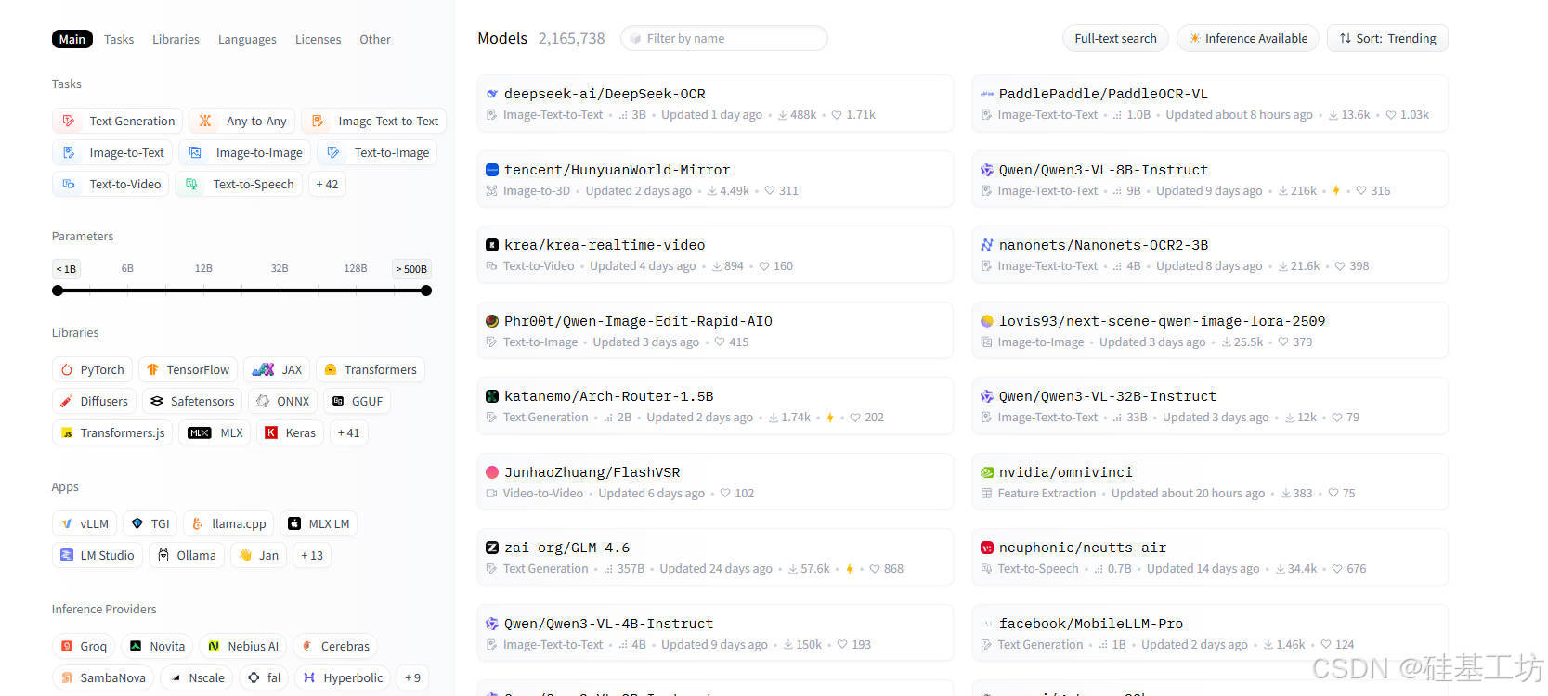Click the Filter by name field
This screenshot has width=1548, height=696.
coord(724,38)
